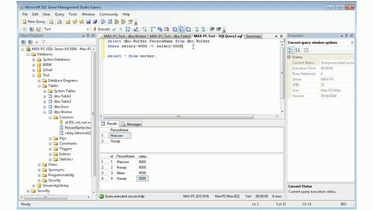Click the Save All toolbar icon
Viewport: 373px width, 210px height.
tap(95, 22)
